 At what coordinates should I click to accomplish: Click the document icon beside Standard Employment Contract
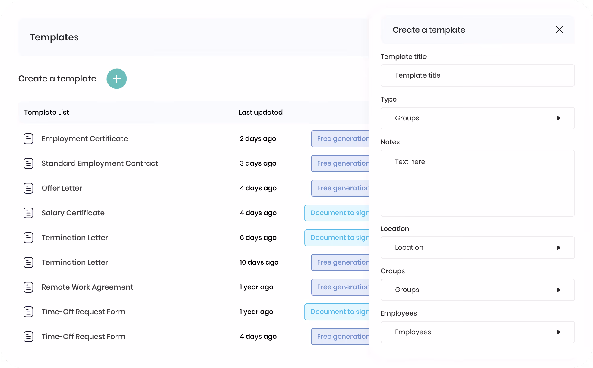[x=28, y=163]
